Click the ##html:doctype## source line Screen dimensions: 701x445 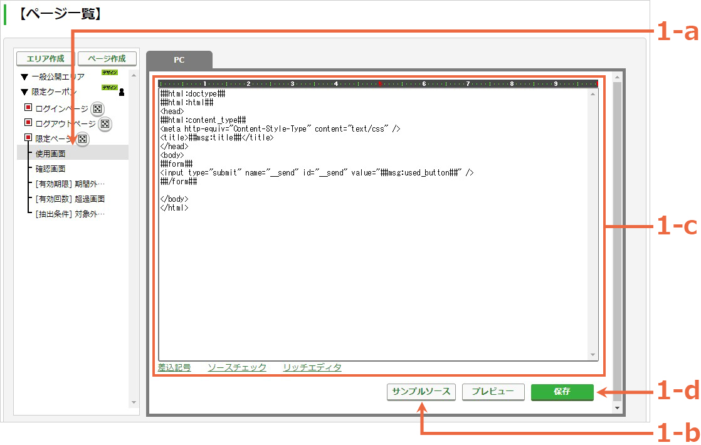[x=192, y=94]
